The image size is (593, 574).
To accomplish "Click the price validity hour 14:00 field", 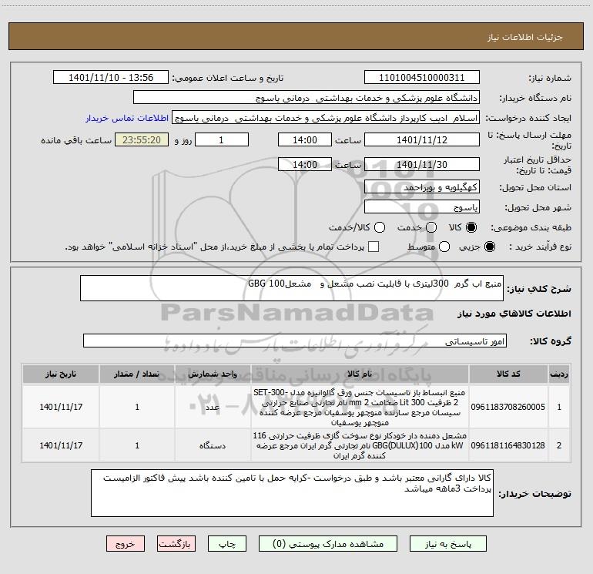I will tap(305, 164).
